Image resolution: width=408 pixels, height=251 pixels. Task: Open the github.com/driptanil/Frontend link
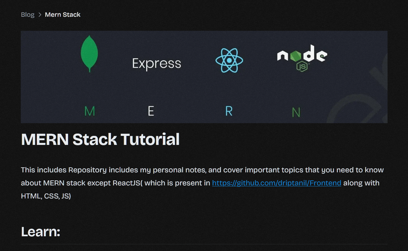click(277, 183)
